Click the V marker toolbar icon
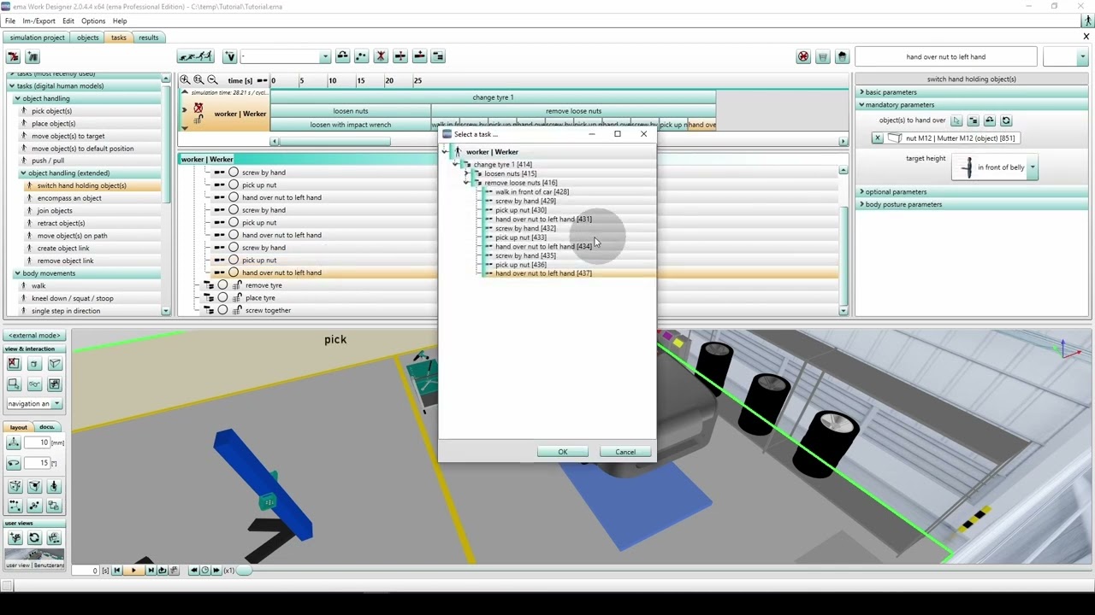The image size is (1095, 615). 229,56
